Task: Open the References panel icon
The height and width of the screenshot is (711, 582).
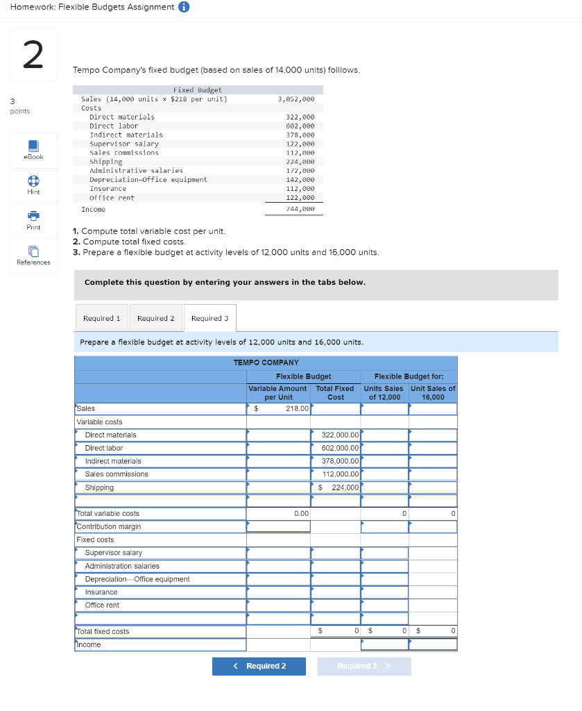Action: click(x=33, y=255)
